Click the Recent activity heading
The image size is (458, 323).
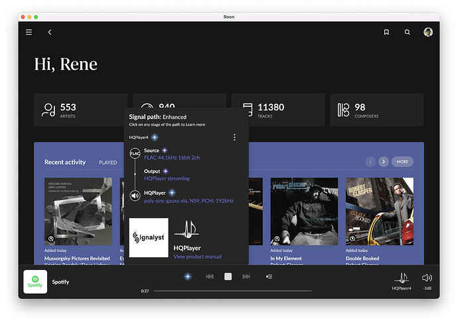(65, 162)
